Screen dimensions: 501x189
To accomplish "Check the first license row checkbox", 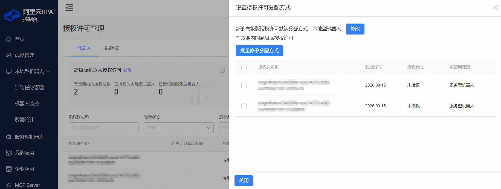I will (x=244, y=85).
